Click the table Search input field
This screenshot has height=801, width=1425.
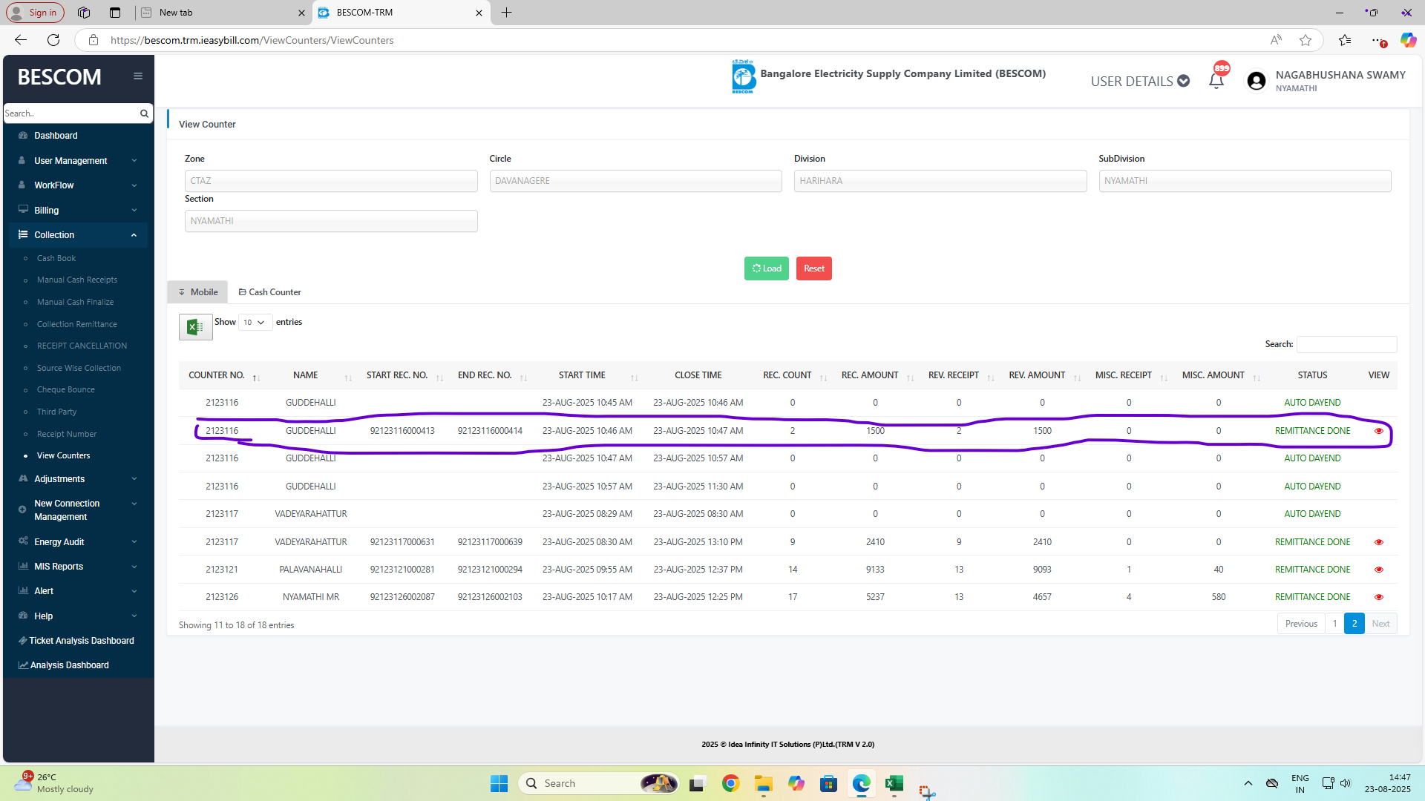(1346, 344)
